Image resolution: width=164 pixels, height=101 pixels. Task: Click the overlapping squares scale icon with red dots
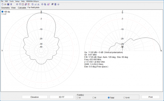pyautogui.click(x=26, y=4)
